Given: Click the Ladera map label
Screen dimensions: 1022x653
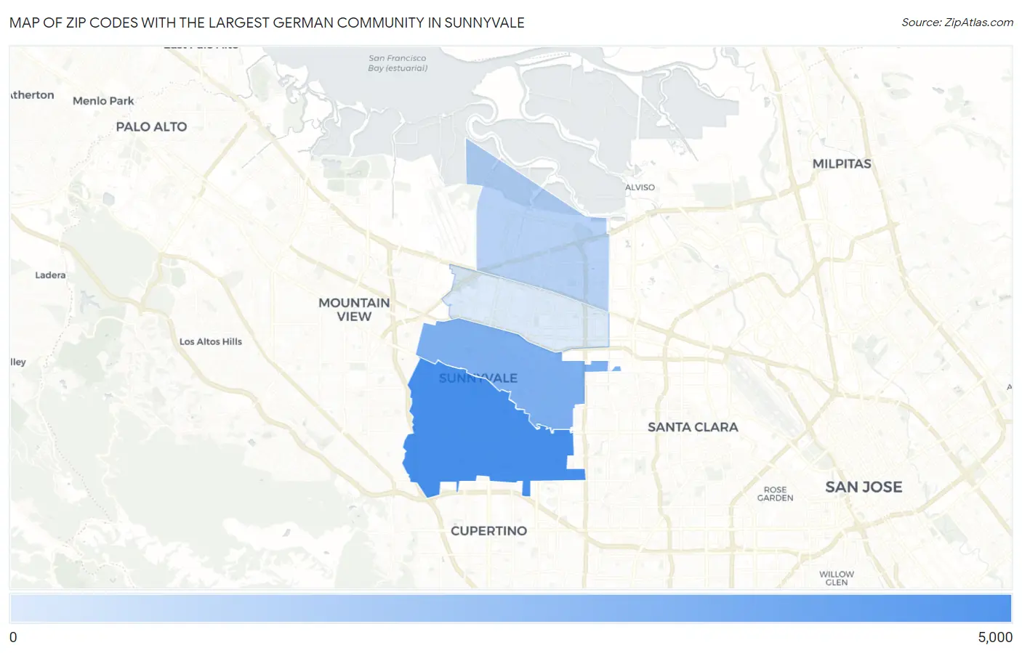Looking at the screenshot, I should [x=50, y=275].
